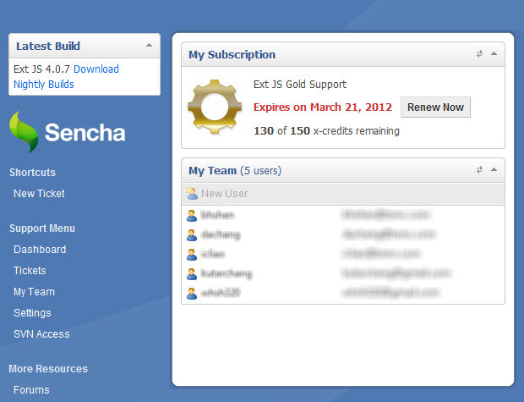
Task: Collapse the Latest Build panel
Action: pos(149,45)
